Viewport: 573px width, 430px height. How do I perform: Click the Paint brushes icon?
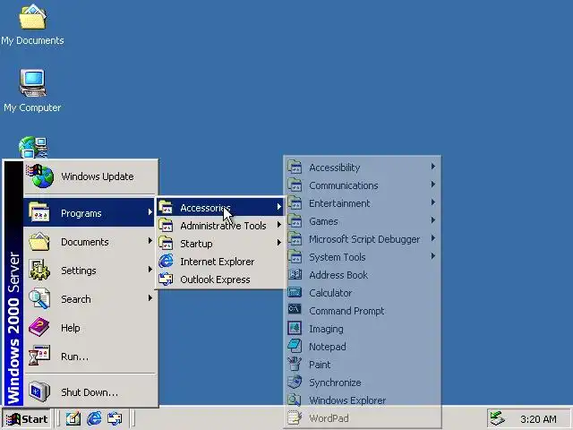click(295, 364)
